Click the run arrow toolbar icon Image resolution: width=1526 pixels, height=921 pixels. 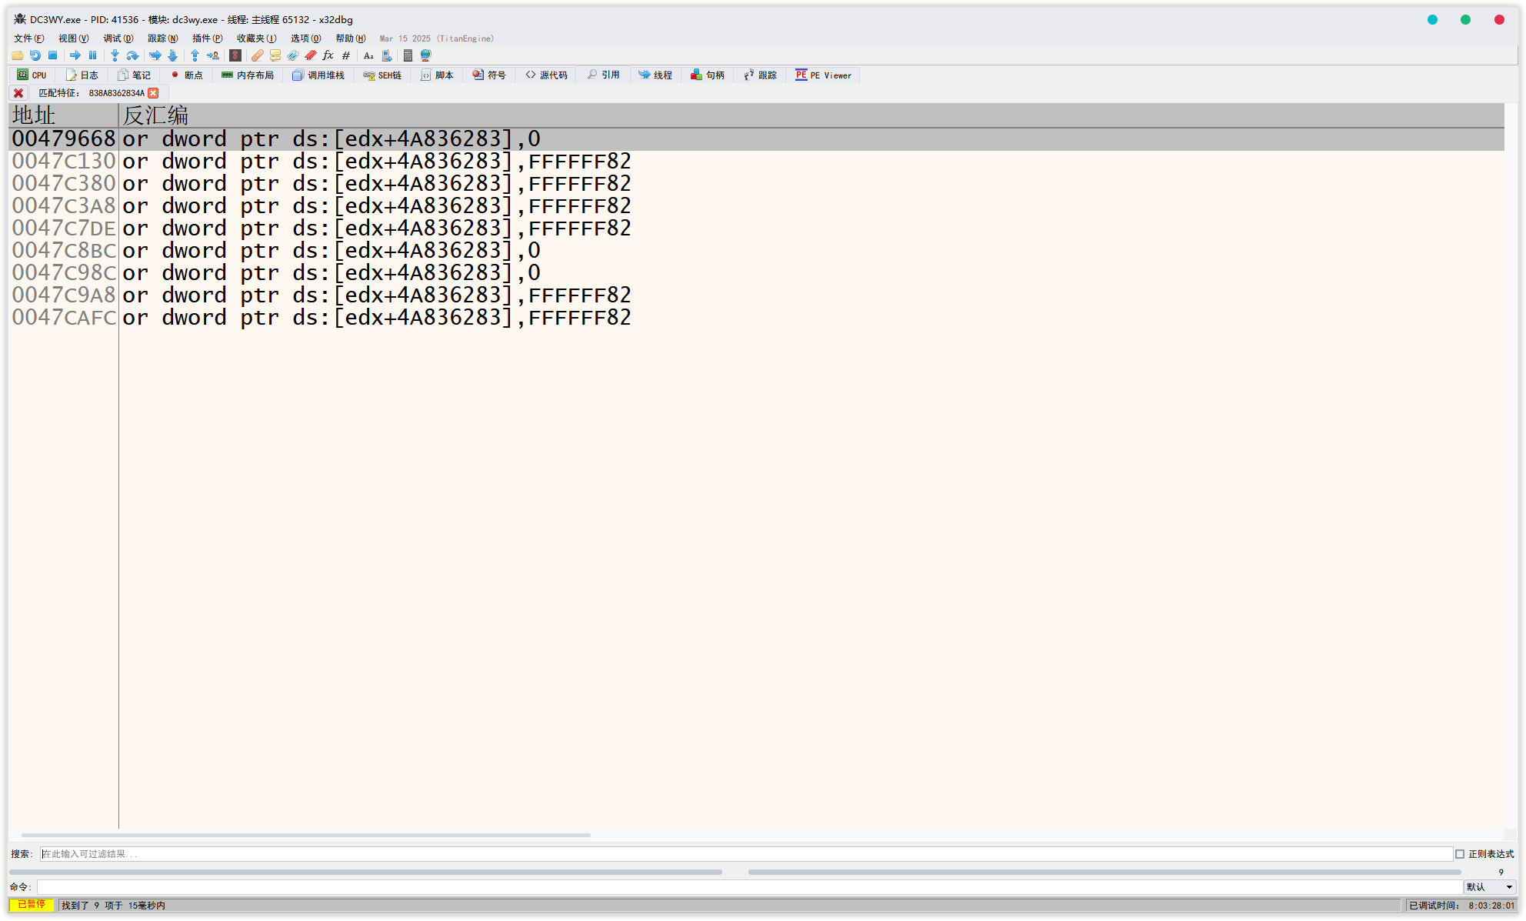tap(75, 55)
